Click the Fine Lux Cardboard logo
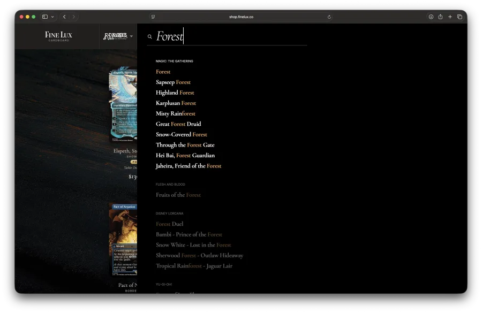Screen dimensions: 482x313 tap(58, 36)
